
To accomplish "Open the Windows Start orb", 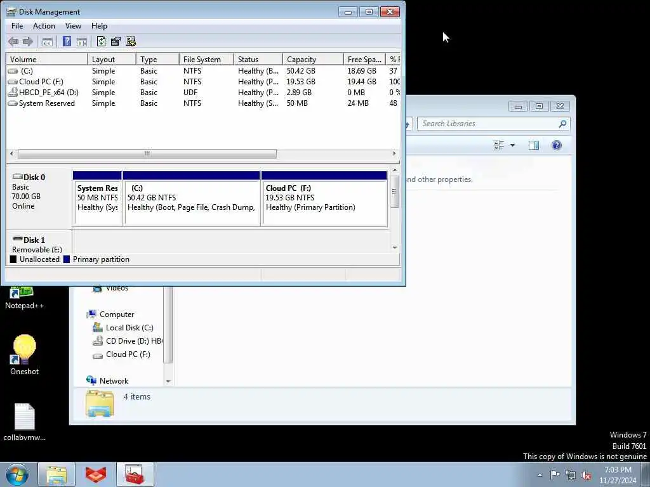I will point(17,474).
